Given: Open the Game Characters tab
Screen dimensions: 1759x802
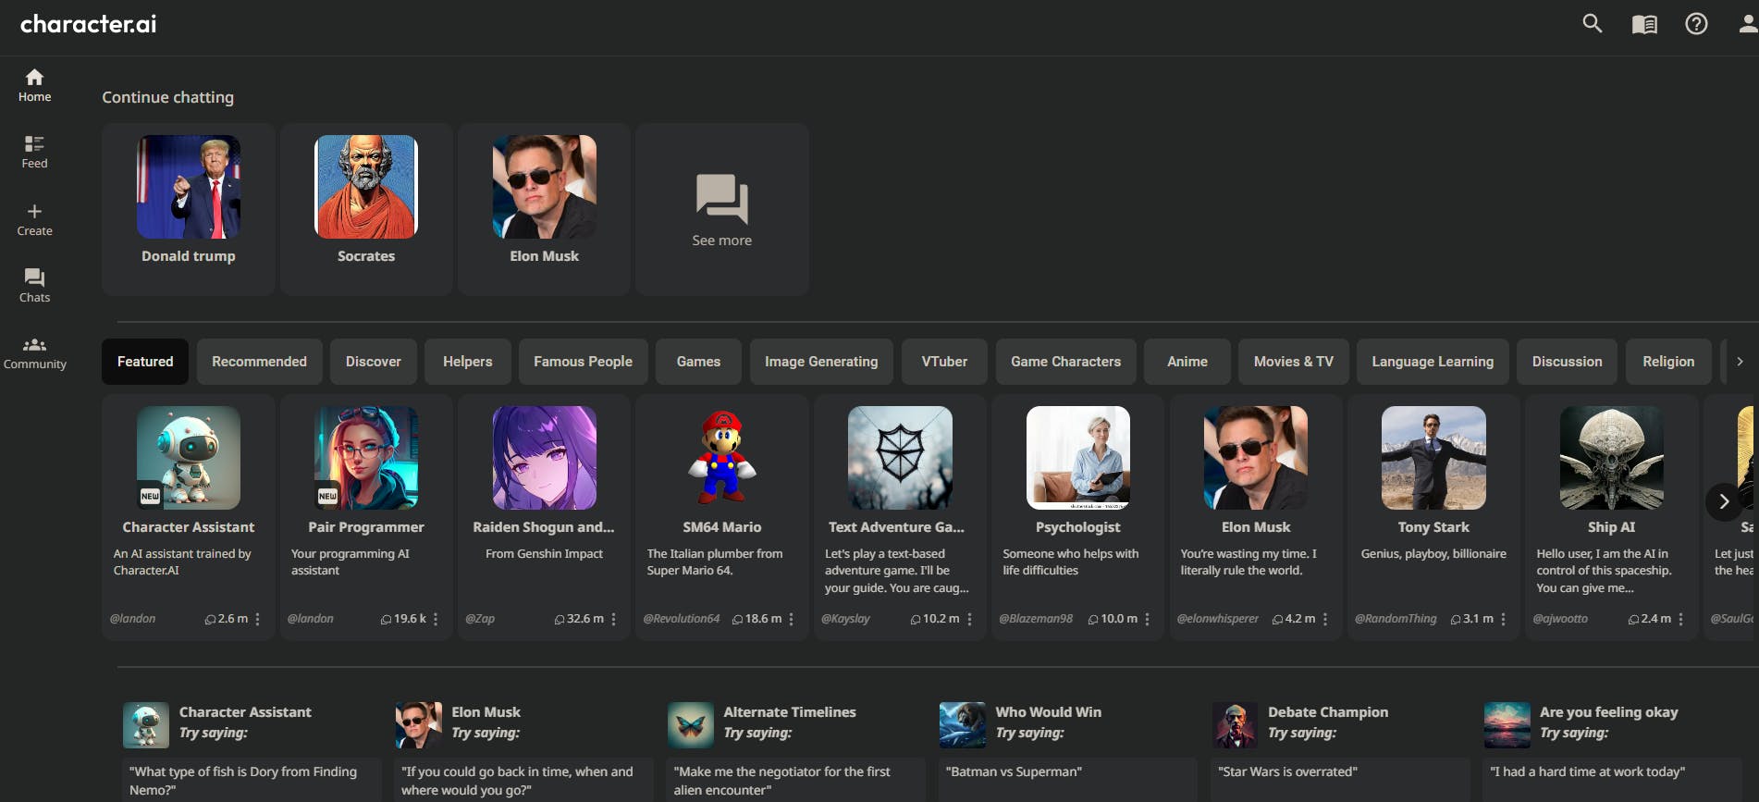Looking at the screenshot, I should (x=1066, y=362).
